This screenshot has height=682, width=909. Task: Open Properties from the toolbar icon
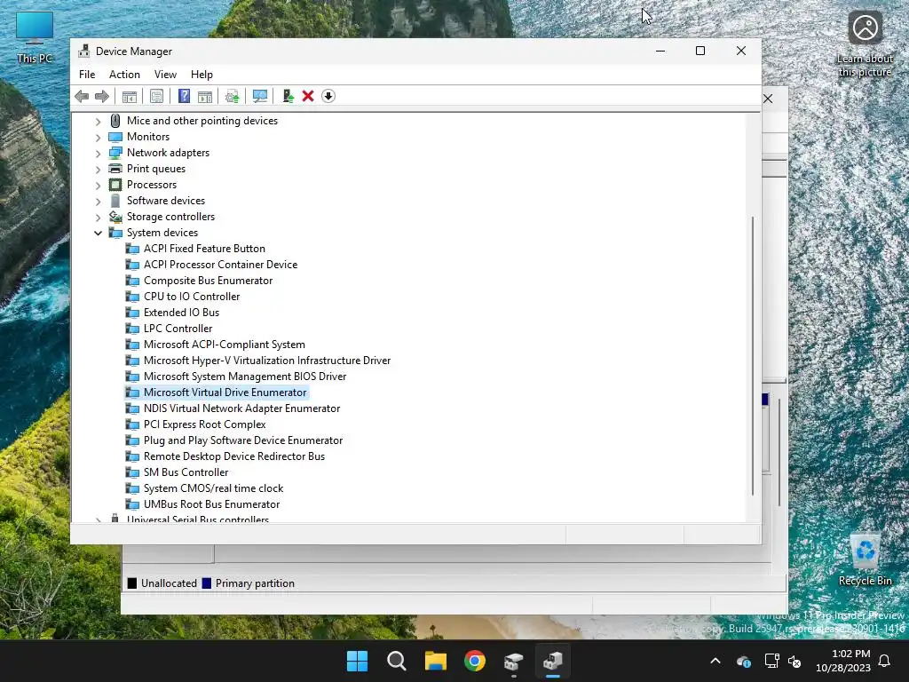(156, 96)
